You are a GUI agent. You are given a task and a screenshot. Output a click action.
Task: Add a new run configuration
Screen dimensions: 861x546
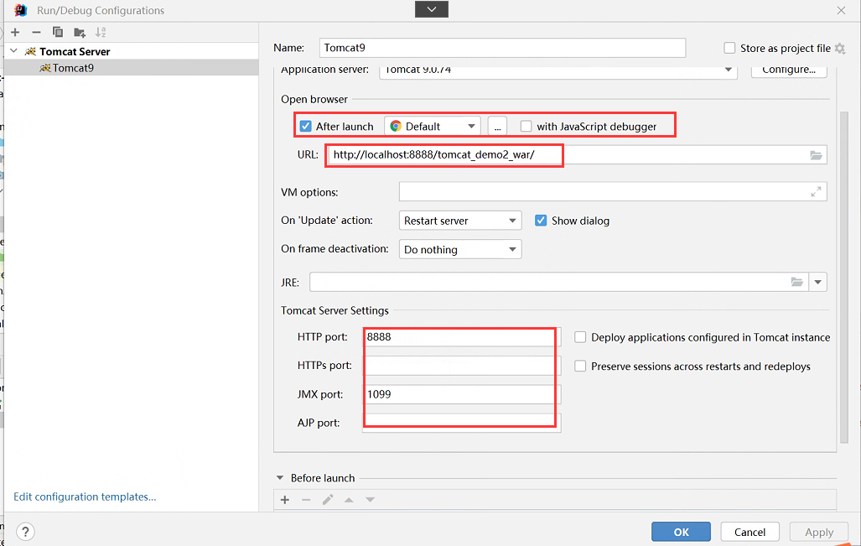pos(15,33)
